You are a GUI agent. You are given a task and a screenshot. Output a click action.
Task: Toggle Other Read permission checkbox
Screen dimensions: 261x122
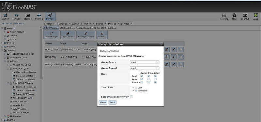coord(155,76)
